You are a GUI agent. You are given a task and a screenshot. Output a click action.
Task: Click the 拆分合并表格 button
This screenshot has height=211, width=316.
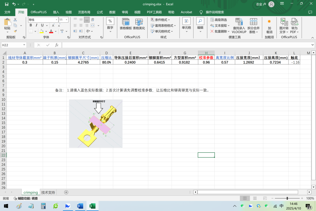coord(254,25)
